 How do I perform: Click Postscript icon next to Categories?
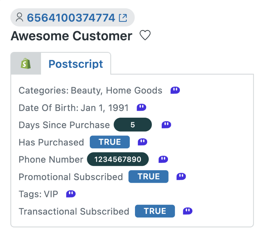click(x=175, y=90)
